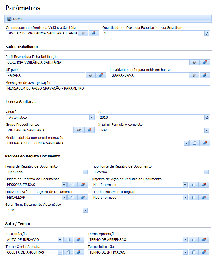This screenshot has width=216, height=264.
Task: Click Grupo Procedimentos field VIGILANCIA SANITARIA
Action: tap(40, 130)
